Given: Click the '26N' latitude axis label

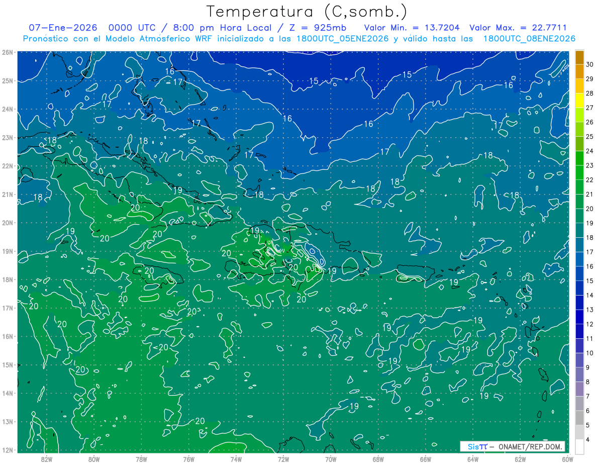Looking at the screenshot, I should point(7,52).
